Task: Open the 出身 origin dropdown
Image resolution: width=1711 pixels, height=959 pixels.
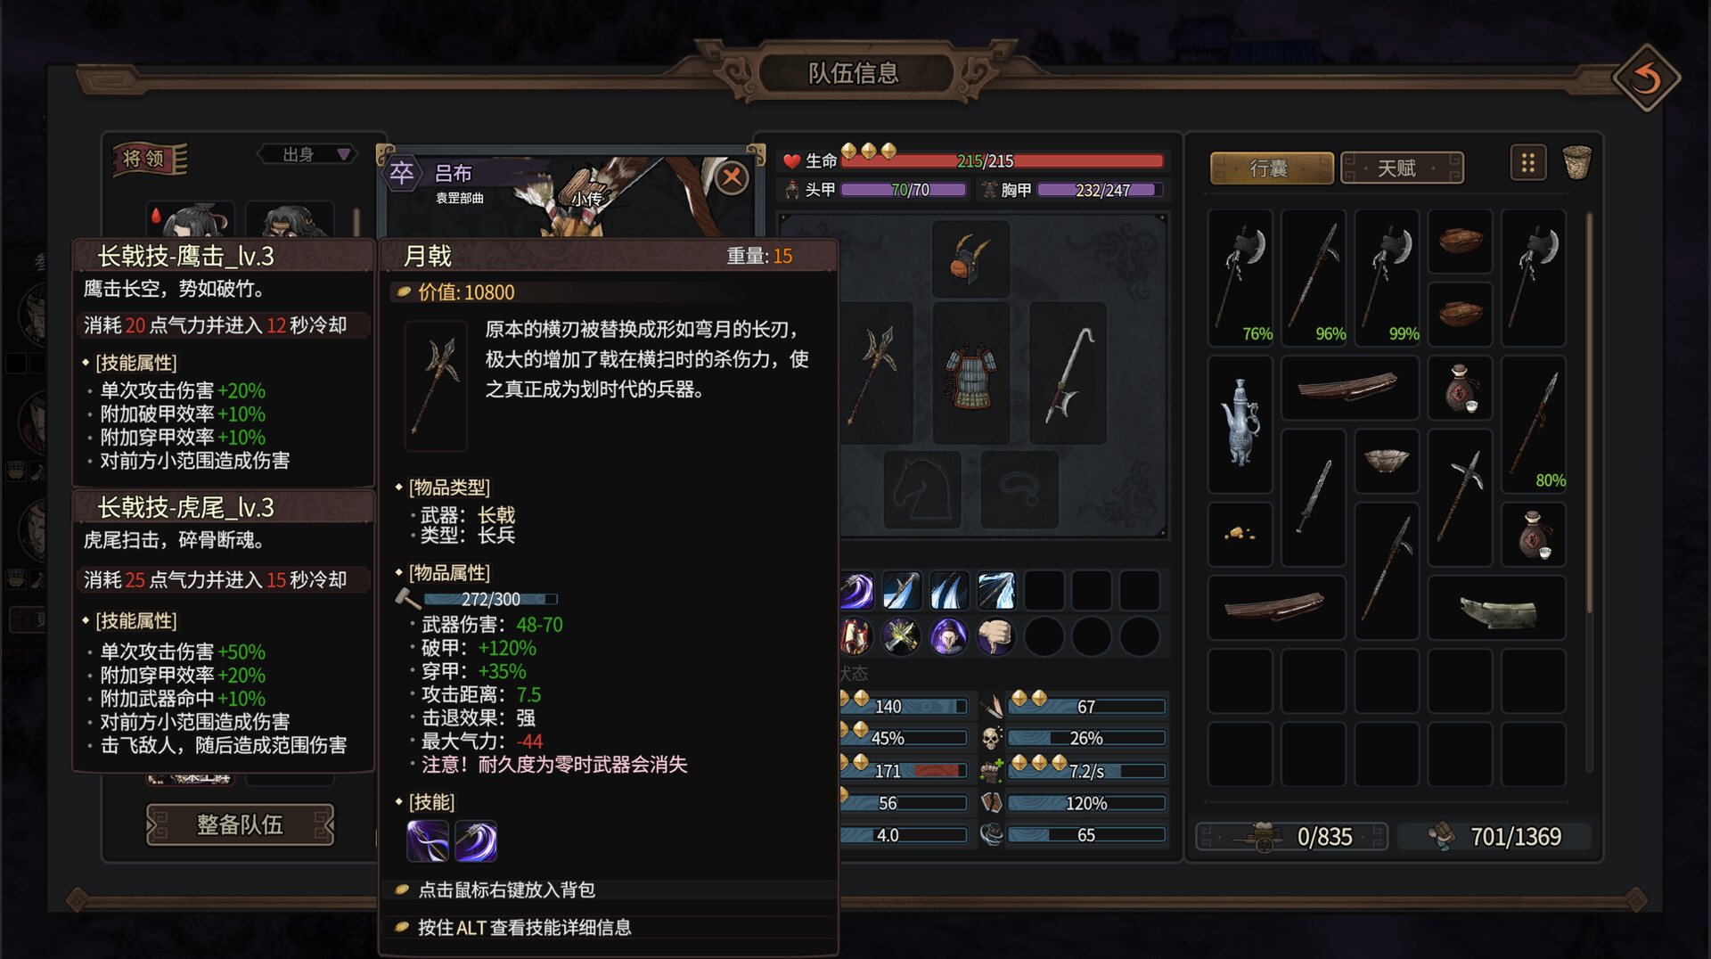Action: pos(307,155)
